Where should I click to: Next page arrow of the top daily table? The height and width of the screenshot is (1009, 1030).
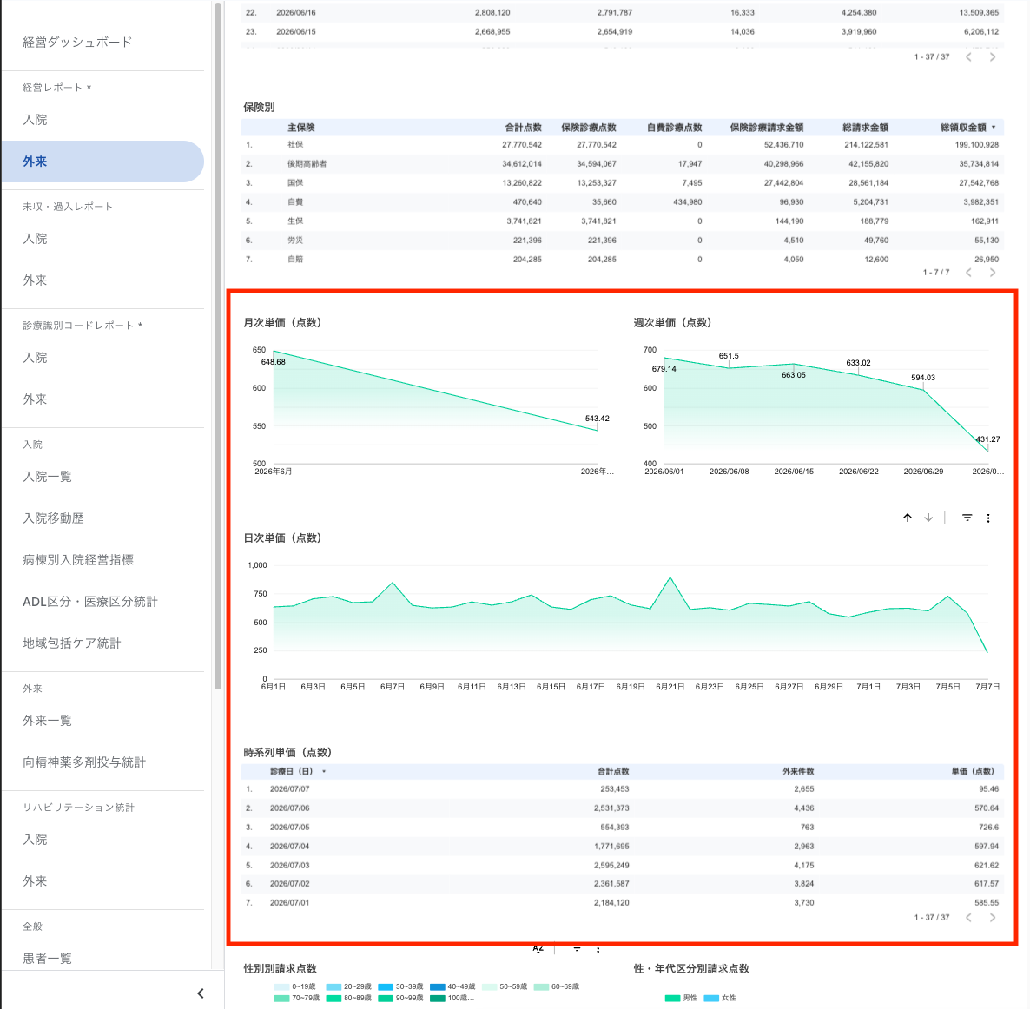(993, 57)
